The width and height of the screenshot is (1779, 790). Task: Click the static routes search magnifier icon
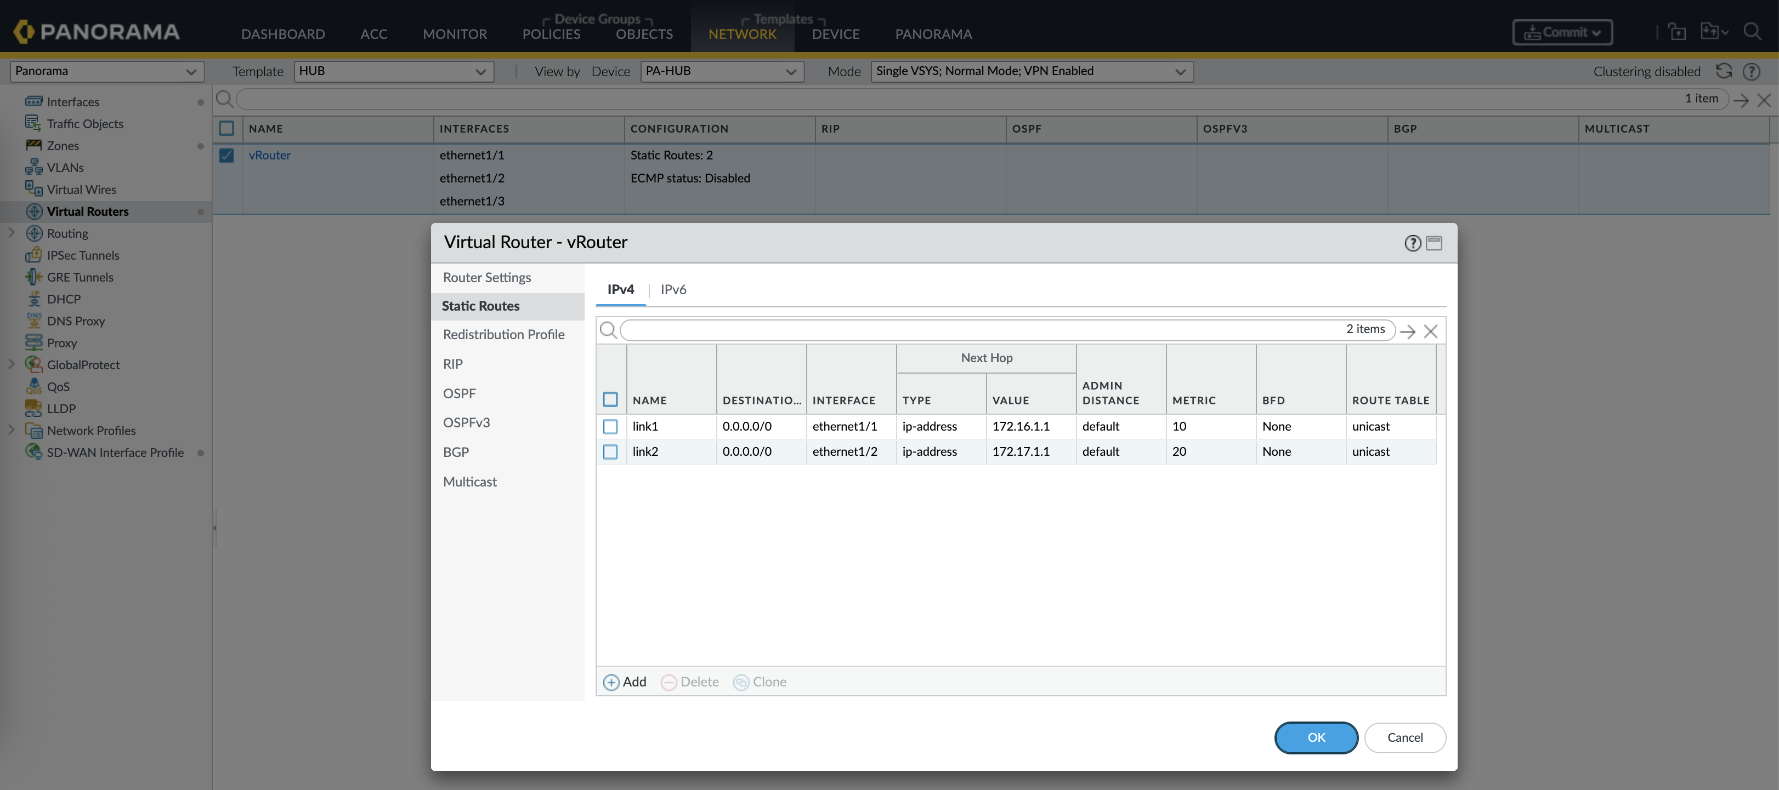click(608, 330)
